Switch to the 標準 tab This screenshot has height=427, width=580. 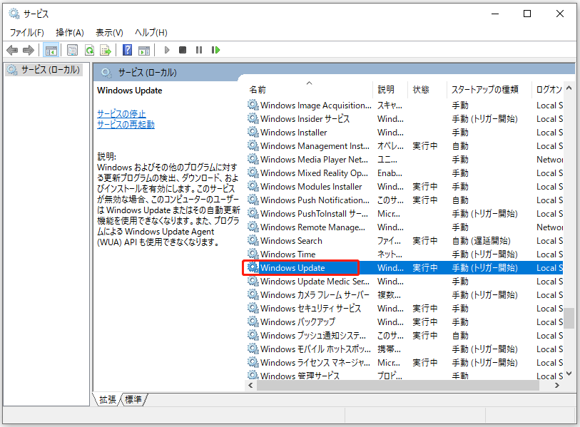133,399
